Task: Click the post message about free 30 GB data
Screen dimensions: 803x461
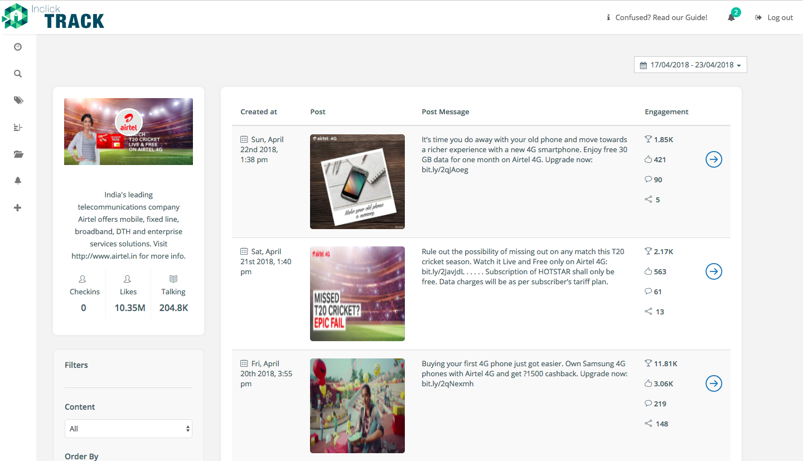Action: point(525,154)
